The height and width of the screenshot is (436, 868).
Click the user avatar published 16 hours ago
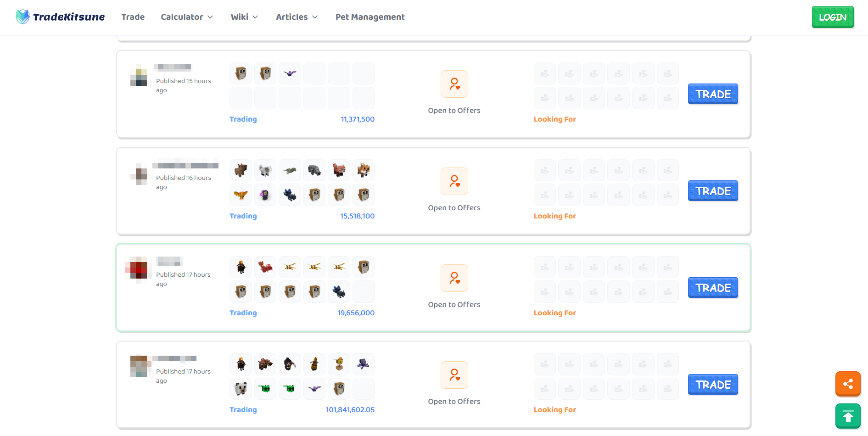pyautogui.click(x=140, y=174)
